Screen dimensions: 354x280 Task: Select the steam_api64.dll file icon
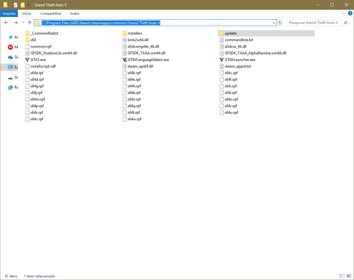[124, 66]
